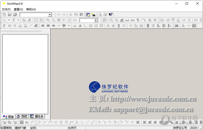Image resolution: width=203 pixels, height=130 pixels.
Task: Click the align top edges icon
Action: click(x=173, y=20)
